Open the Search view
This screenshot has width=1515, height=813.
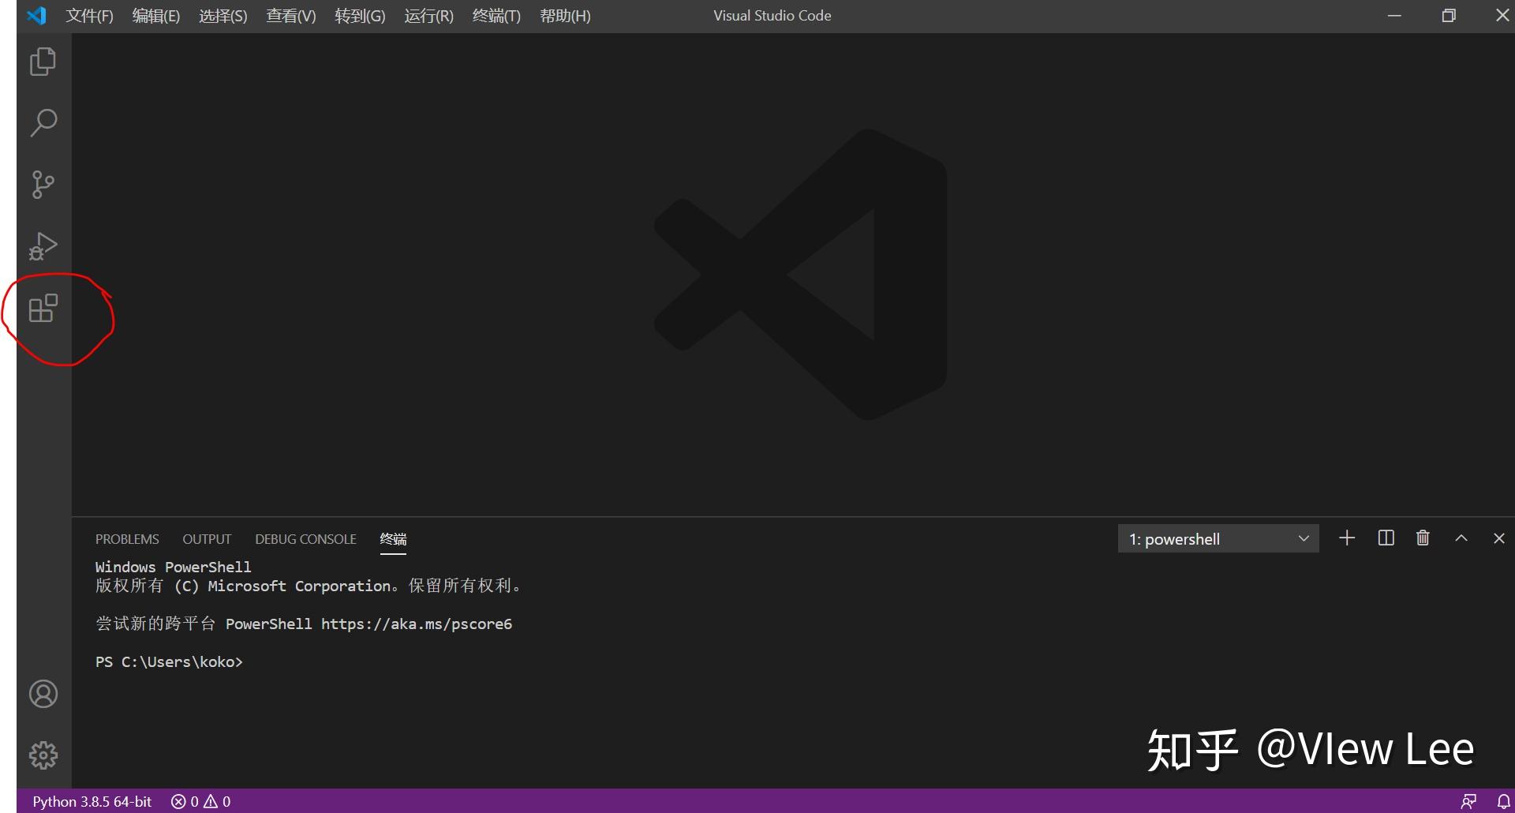coord(43,123)
